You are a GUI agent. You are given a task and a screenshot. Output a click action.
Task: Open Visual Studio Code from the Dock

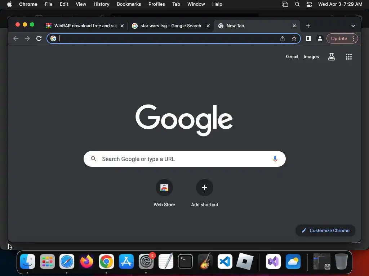(225, 262)
